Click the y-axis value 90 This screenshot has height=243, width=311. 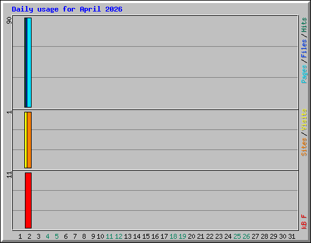pyautogui.click(x=9, y=20)
